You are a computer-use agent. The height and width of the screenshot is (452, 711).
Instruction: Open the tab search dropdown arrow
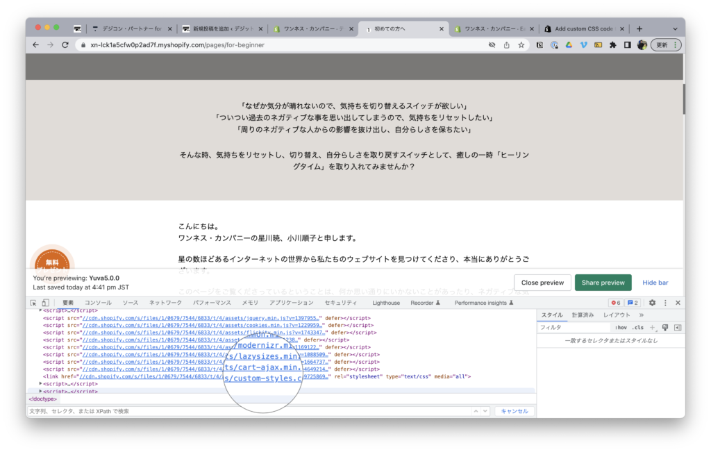click(x=675, y=28)
